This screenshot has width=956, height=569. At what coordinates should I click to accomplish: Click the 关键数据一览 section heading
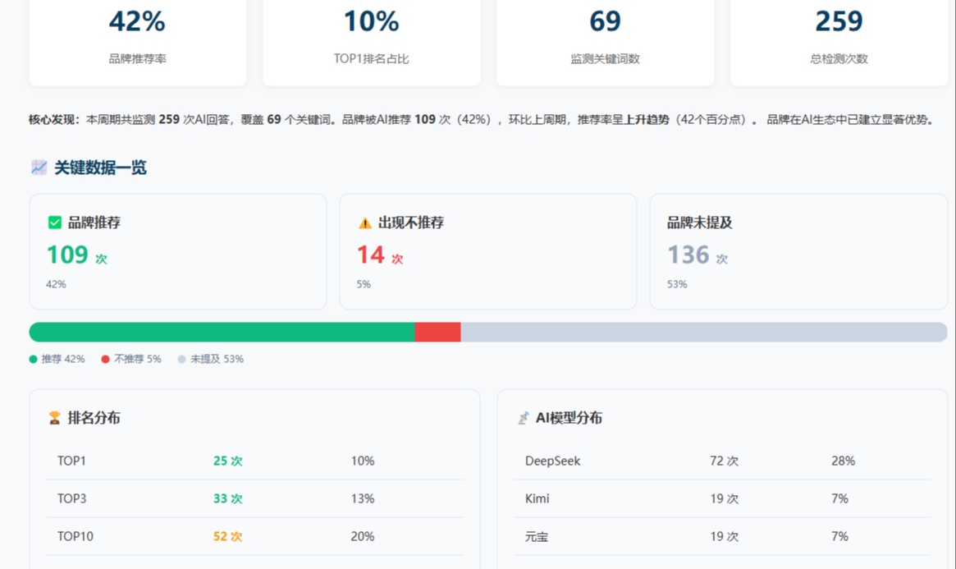(101, 167)
